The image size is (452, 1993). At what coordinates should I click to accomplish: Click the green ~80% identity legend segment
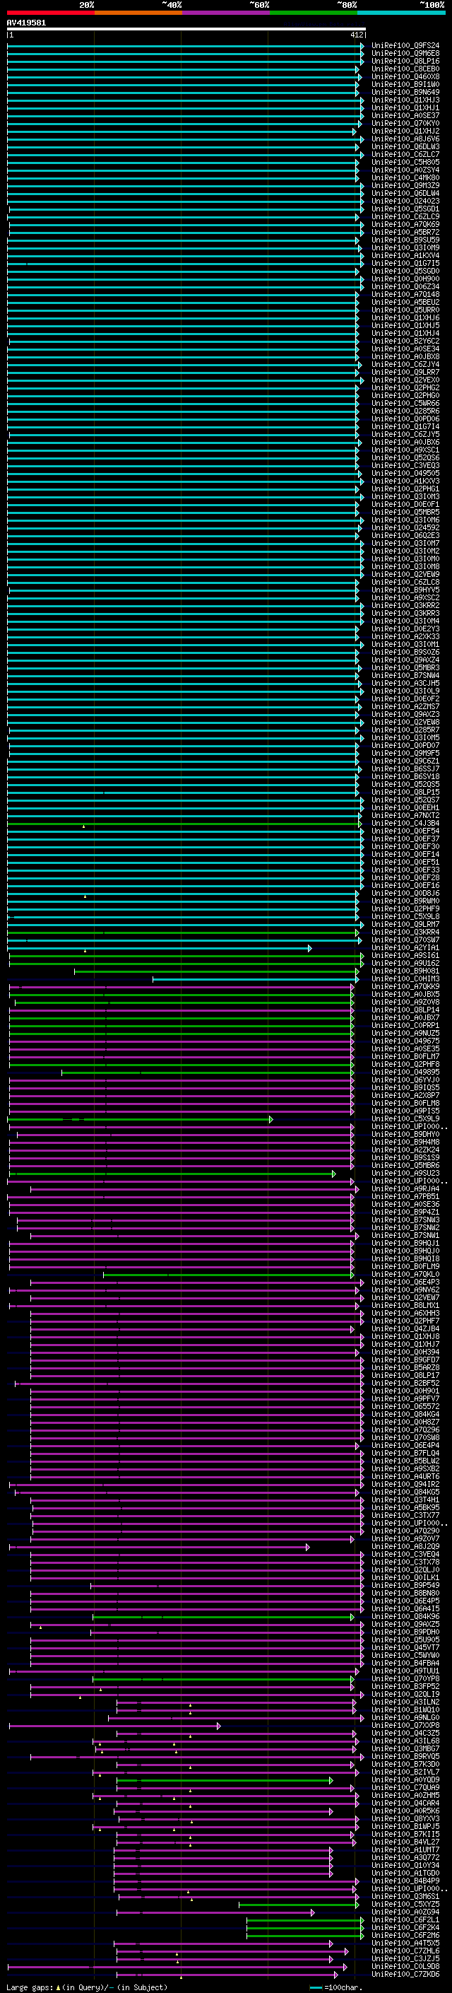[x=313, y=13]
